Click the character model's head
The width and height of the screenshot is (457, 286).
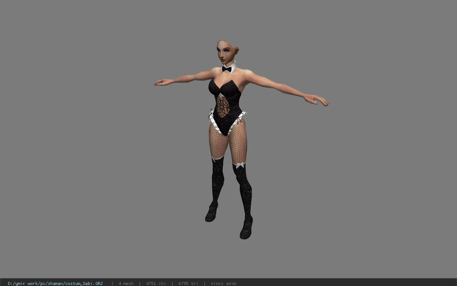point(227,52)
